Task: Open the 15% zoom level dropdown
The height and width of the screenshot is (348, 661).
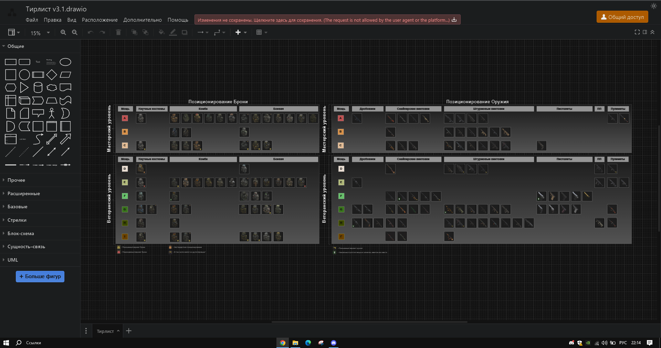Action: pos(40,33)
